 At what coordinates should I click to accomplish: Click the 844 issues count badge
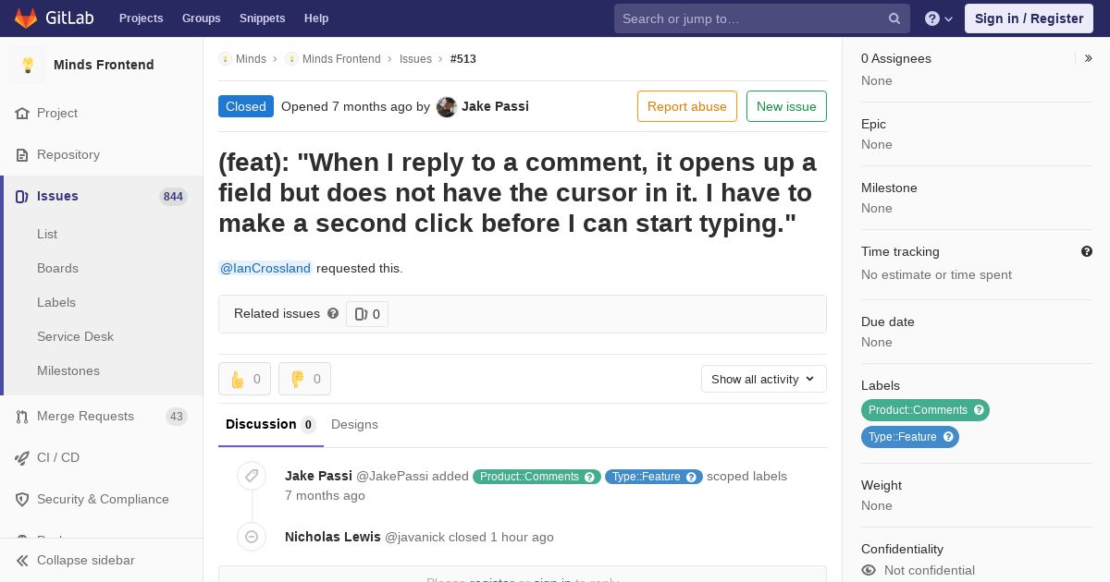coord(173,196)
